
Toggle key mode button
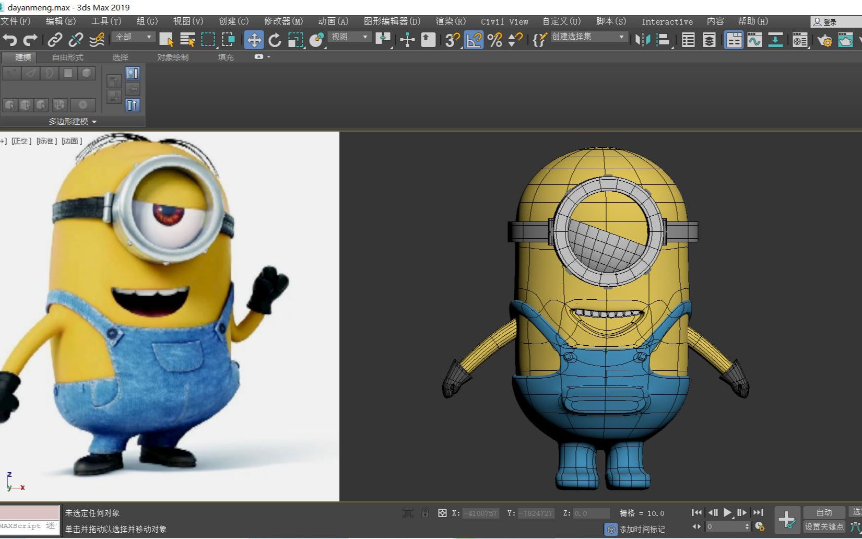click(x=696, y=526)
